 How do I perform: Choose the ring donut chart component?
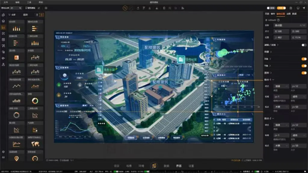(x=35, y=101)
